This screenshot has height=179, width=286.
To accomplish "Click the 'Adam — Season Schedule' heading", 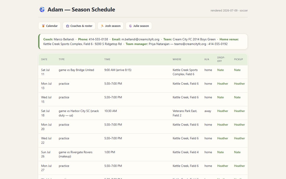I will 81,9.
